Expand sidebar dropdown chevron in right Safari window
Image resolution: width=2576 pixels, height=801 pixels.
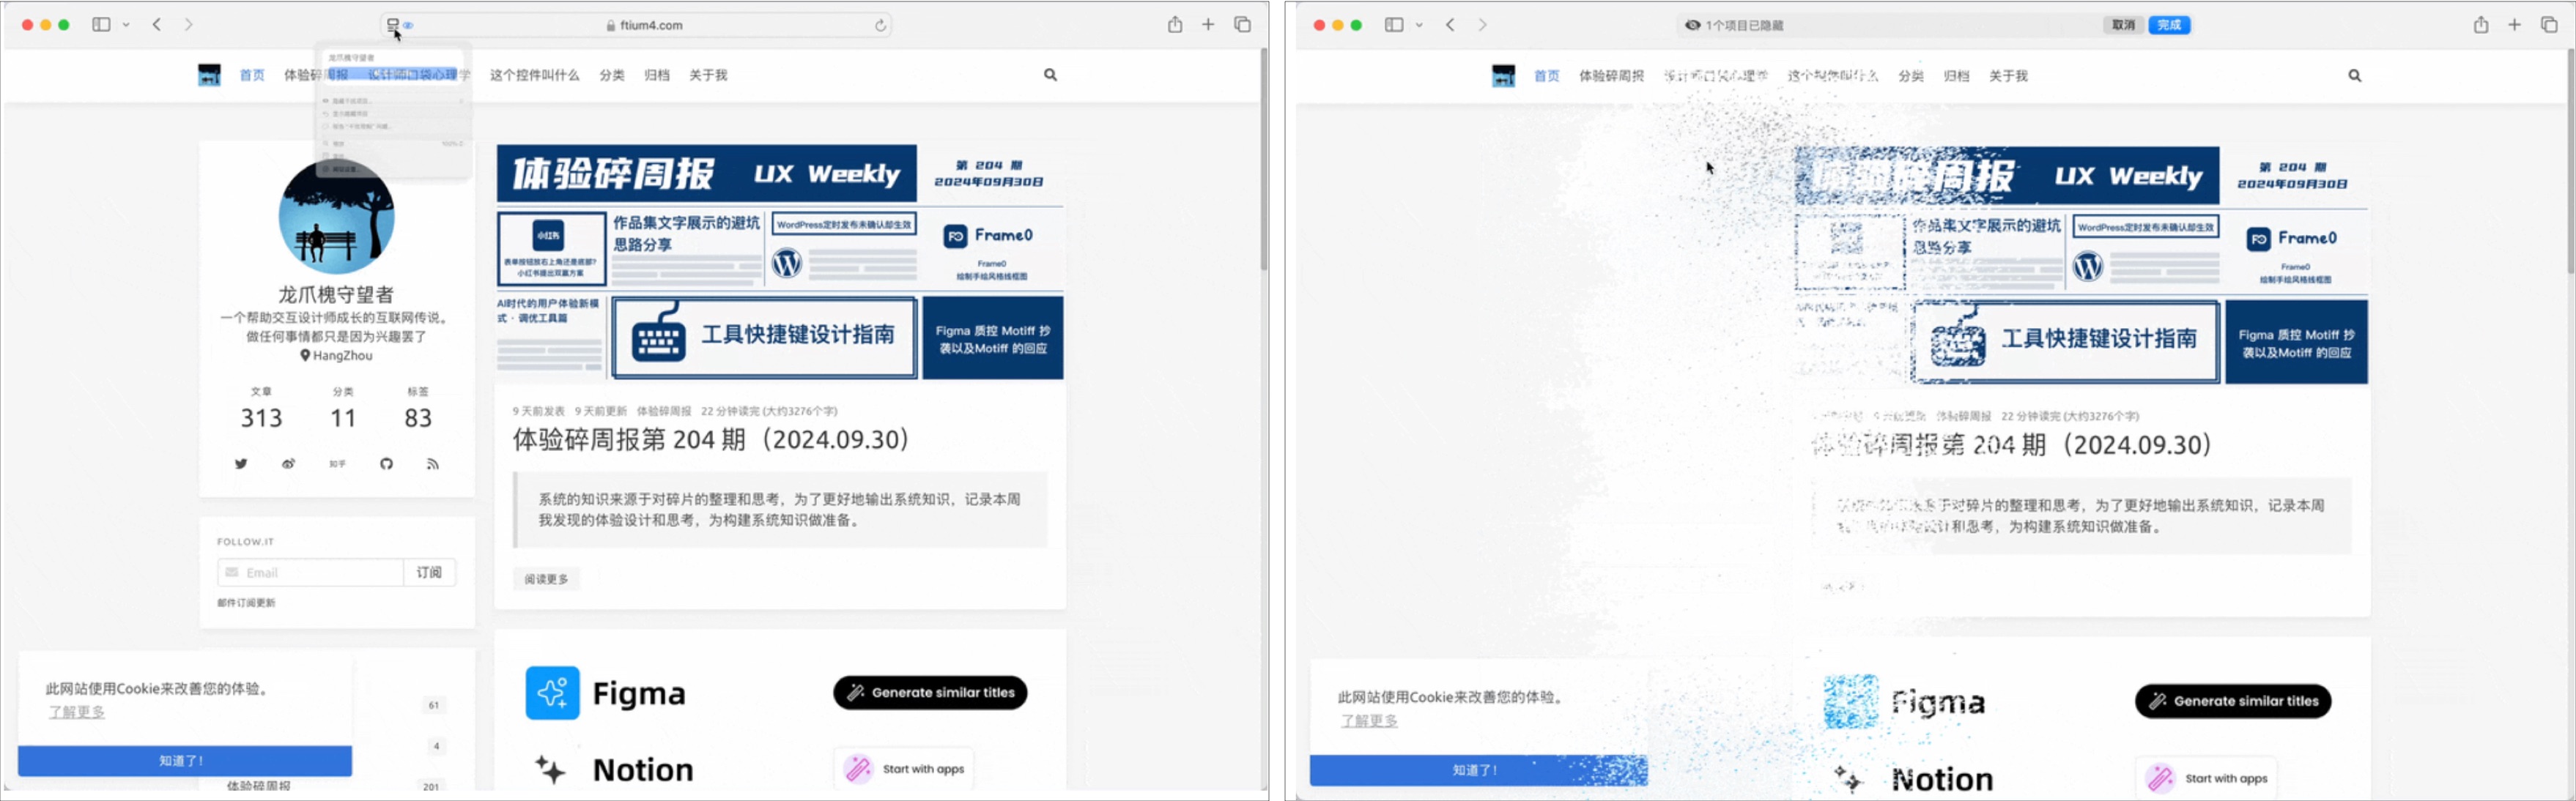1419,25
